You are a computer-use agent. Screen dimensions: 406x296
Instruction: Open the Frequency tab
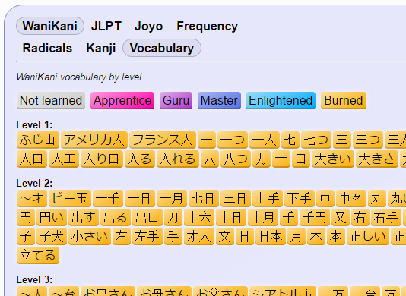click(x=207, y=26)
